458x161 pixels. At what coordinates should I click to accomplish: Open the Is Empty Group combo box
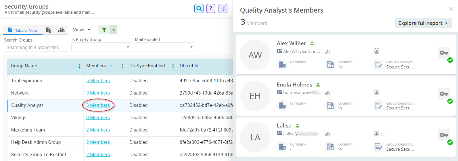pyautogui.click(x=101, y=47)
